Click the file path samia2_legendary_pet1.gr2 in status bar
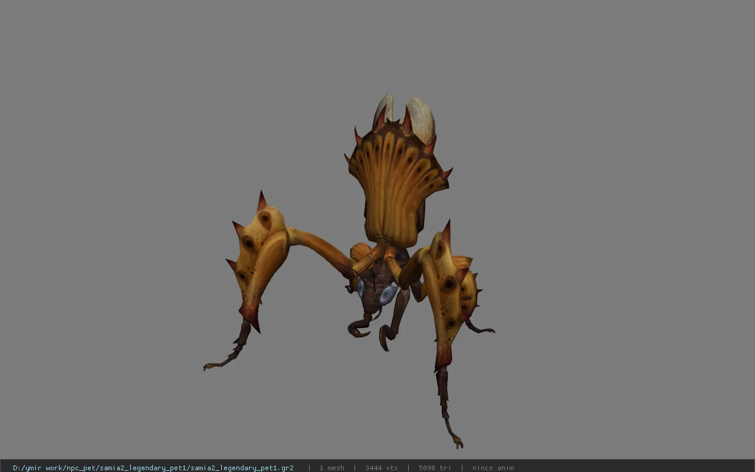 pyautogui.click(x=153, y=468)
